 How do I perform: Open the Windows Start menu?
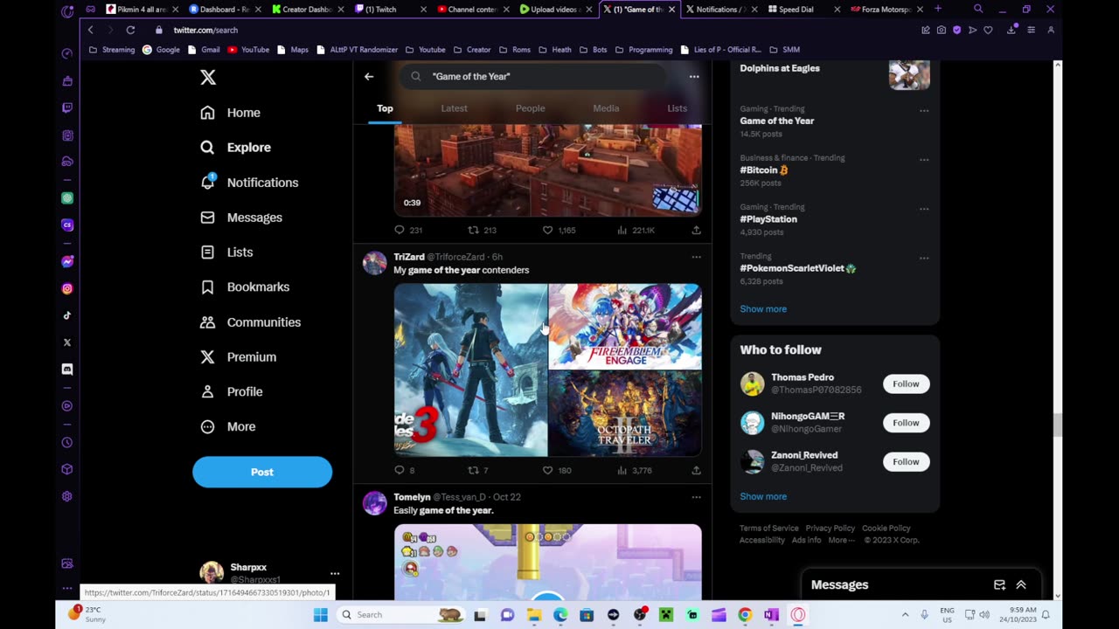tap(321, 615)
